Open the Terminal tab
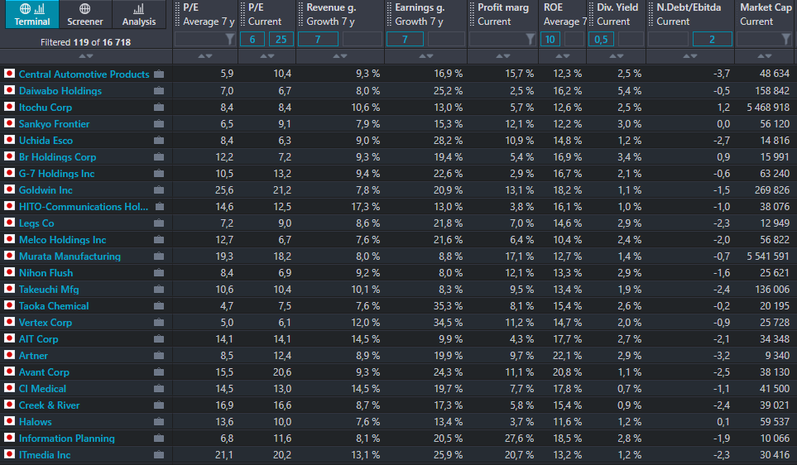Viewport: 797px width, 465px height. coord(32,14)
